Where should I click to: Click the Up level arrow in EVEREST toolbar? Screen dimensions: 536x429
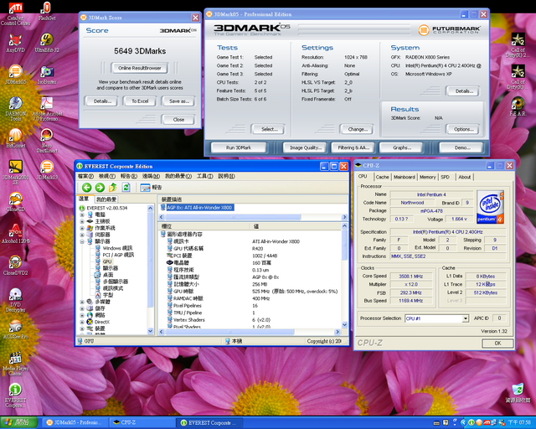[113, 187]
